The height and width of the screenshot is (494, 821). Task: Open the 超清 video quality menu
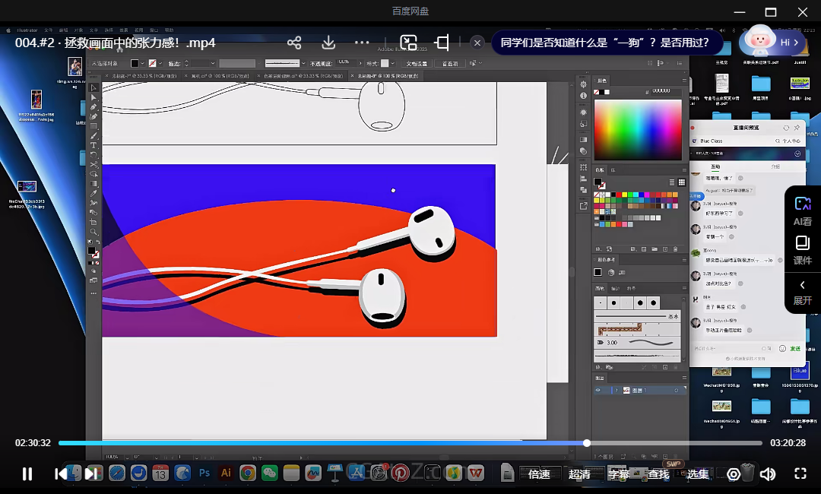(x=579, y=474)
